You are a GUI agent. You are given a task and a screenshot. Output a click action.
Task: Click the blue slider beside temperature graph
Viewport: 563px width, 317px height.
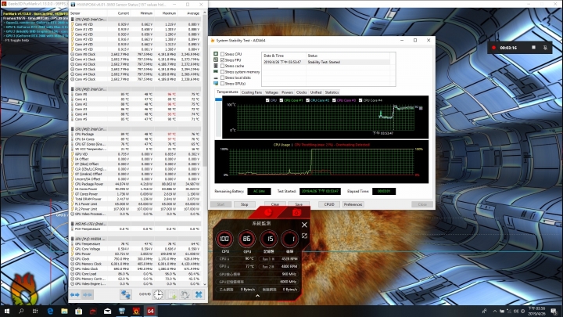pos(218,99)
